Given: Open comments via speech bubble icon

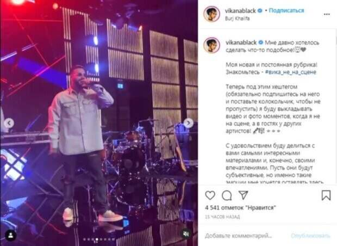Looking at the screenshot, I should 227,195.
